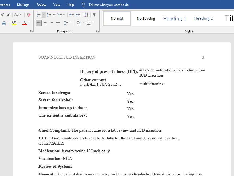Open the bullet library dropdown arrow

tap(44, 15)
